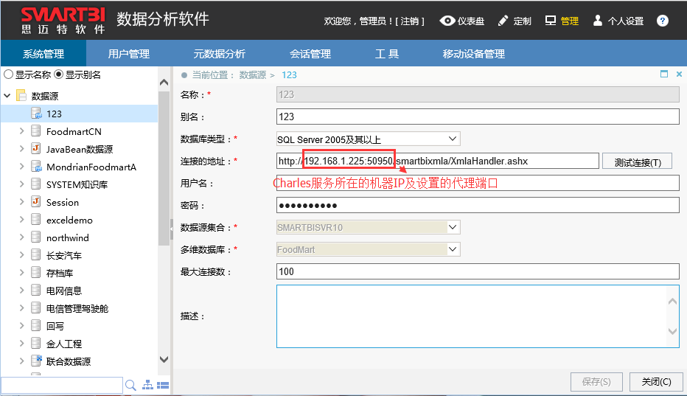
Task: Click the 注销 logout link
Action: pos(409,21)
